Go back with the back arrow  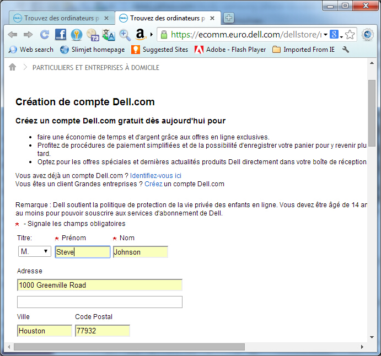pos(12,35)
